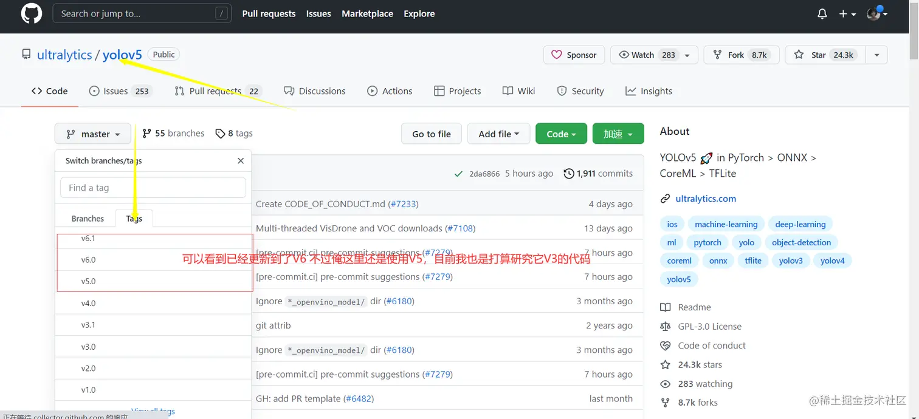Select tag v3.1
This screenshot has height=419, width=919.
coord(153,325)
